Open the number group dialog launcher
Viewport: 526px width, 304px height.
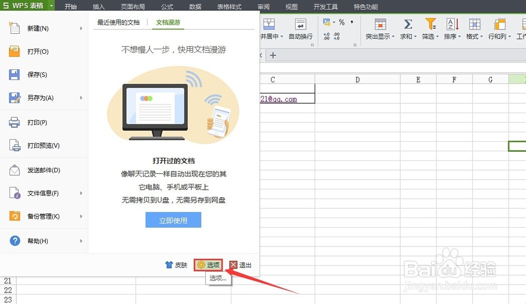pos(355,45)
